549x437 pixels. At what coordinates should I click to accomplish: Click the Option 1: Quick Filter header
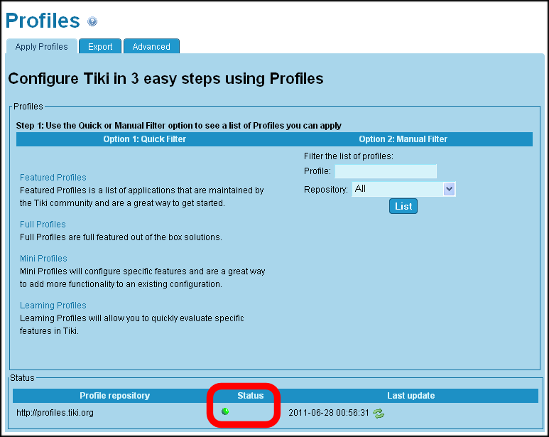(x=145, y=139)
